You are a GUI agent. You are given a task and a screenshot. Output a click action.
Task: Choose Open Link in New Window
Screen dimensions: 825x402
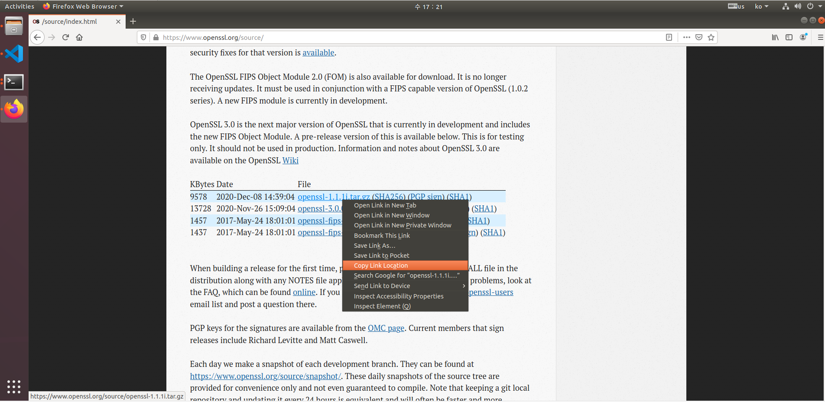[405, 215]
